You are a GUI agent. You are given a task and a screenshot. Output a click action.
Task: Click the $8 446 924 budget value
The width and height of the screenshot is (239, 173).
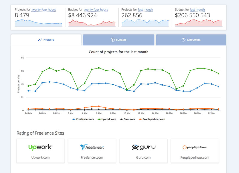82,15
